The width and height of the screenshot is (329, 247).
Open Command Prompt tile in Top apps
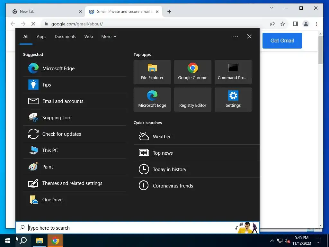233,72
